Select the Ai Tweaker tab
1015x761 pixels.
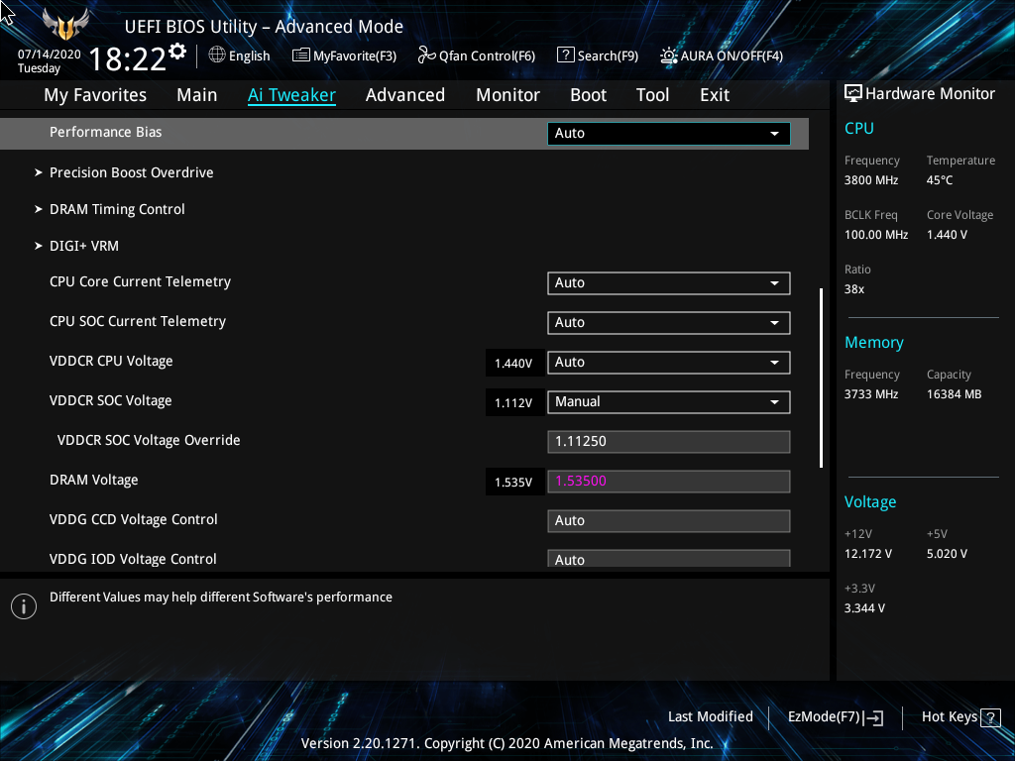pos(291,95)
